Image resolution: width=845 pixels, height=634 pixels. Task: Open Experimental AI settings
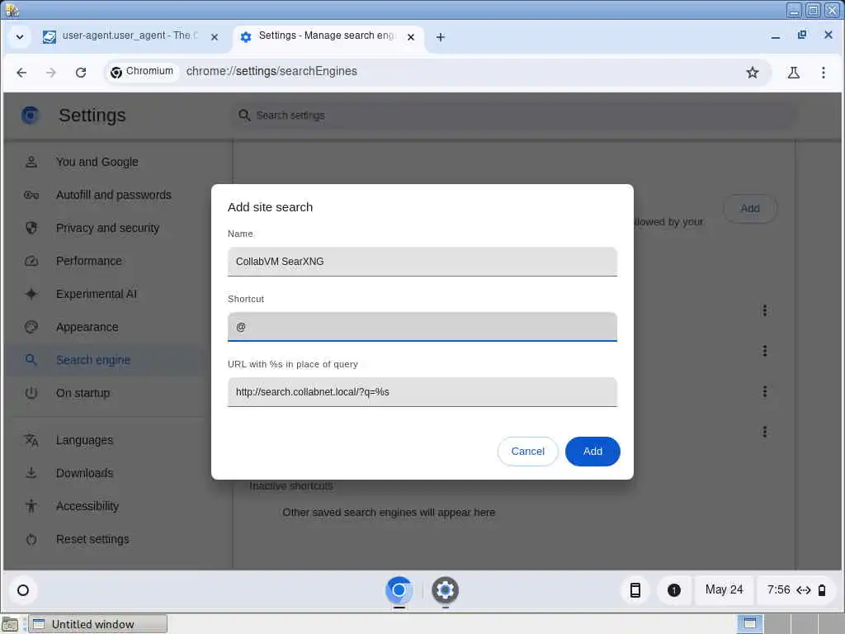[97, 294]
